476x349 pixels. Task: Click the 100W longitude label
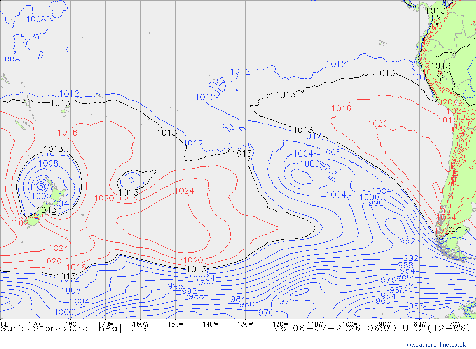tap(350, 324)
